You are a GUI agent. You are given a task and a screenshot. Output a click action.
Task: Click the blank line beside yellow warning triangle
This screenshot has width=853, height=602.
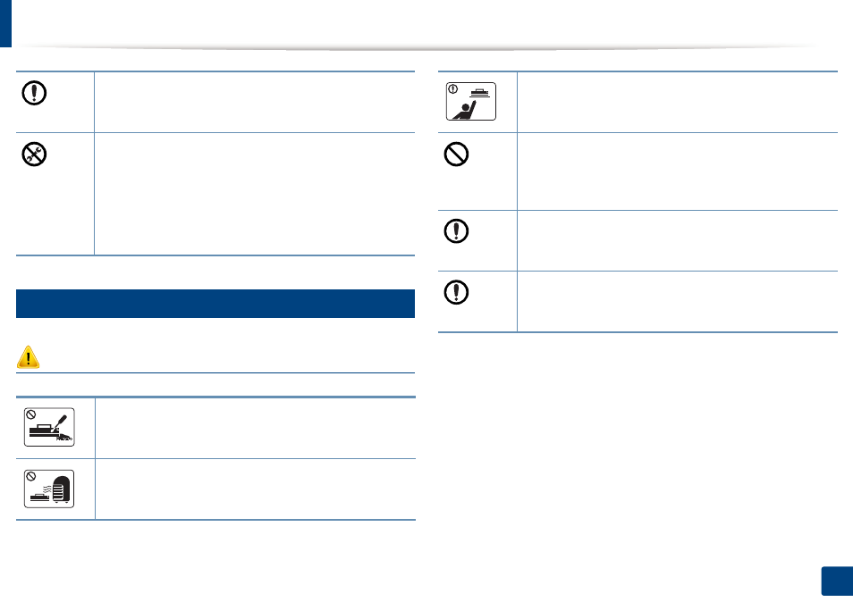coord(227,358)
